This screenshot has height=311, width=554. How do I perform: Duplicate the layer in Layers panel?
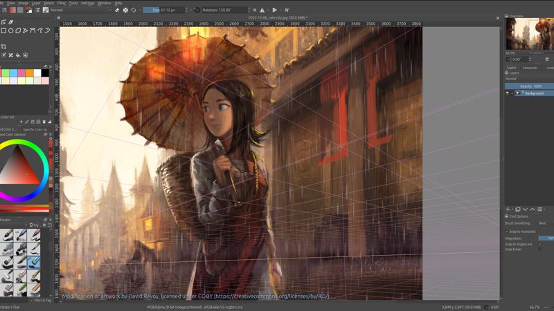[x=518, y=209]
